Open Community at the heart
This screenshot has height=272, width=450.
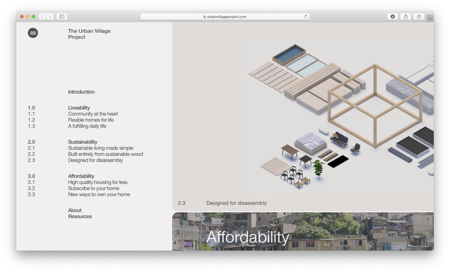click(x=93, y=114)
